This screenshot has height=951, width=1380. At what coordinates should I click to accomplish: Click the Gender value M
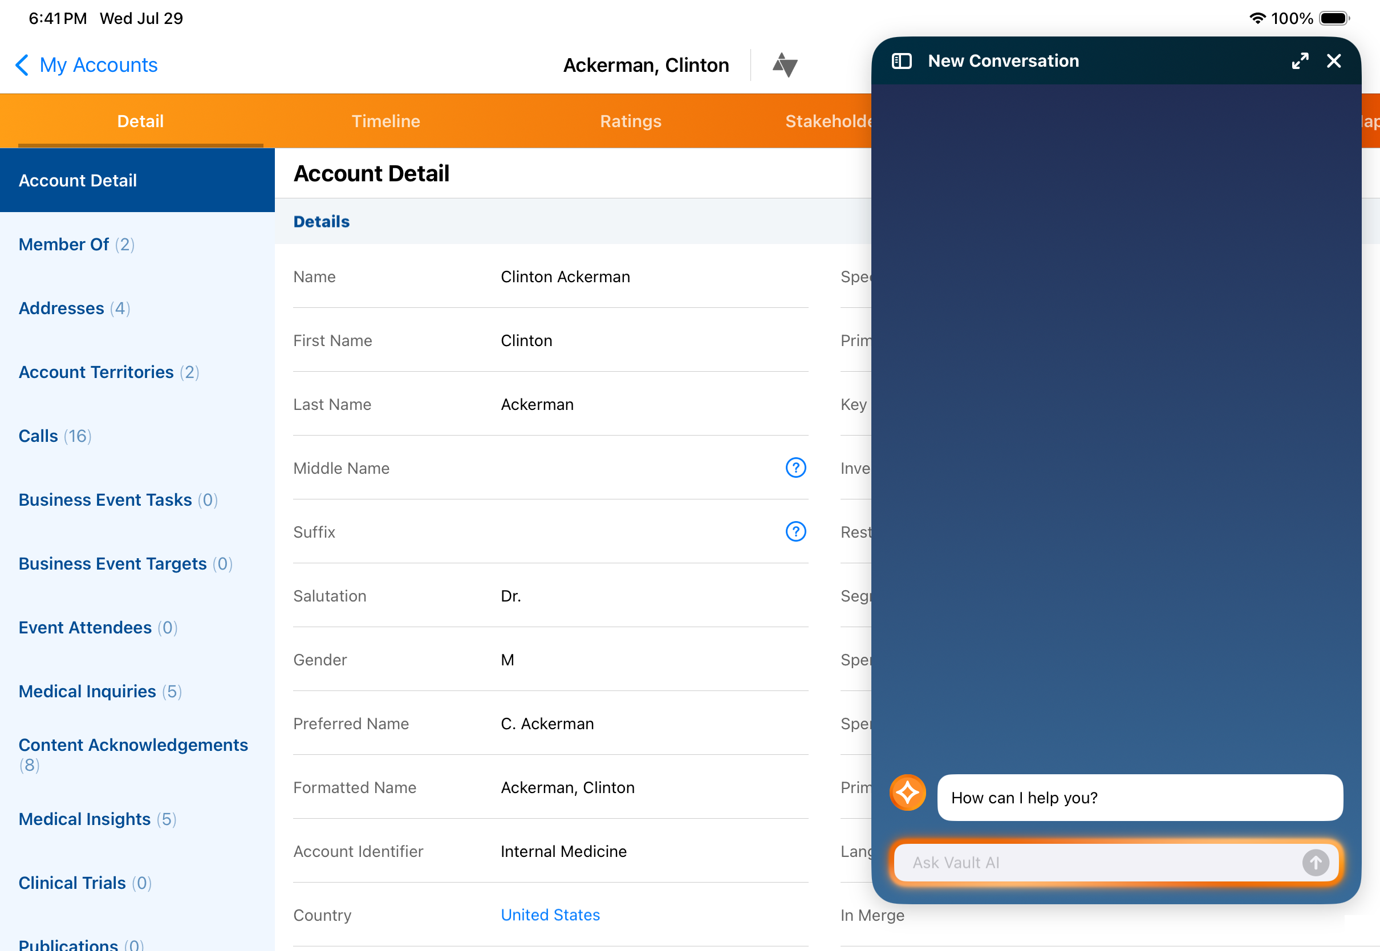pyautogui.click(x=507, y=660)
